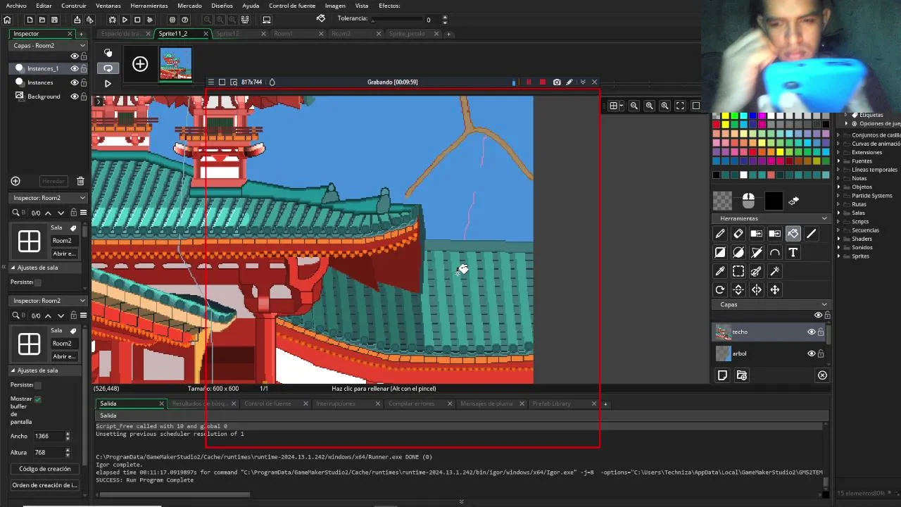The height and width of the screenshot is (507, 901).
Task: Swap the left and right mouse colours
Action: click(x=794, y=201)
